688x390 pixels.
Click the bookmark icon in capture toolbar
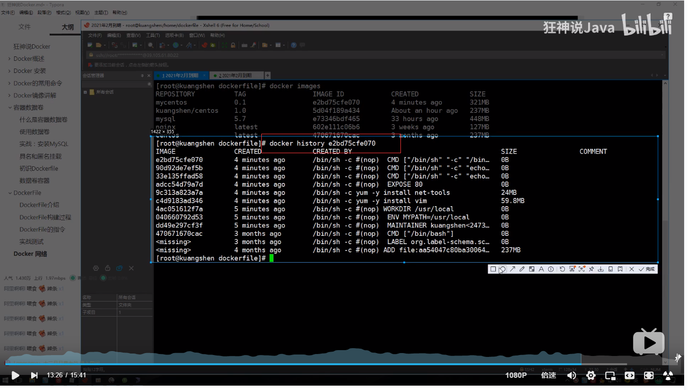[620, 269]
